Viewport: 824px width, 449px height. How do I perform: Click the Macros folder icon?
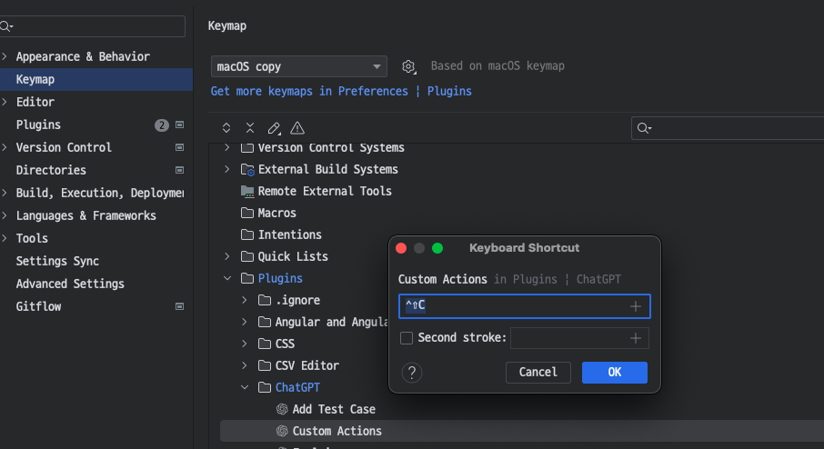[x=247, y=213]
